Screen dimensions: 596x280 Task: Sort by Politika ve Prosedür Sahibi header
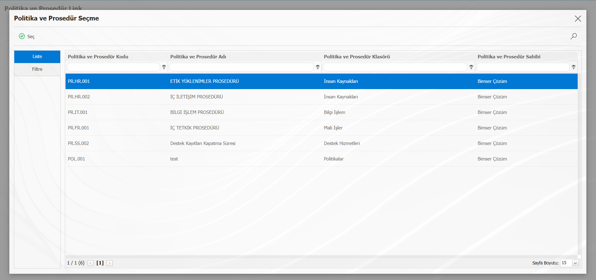click(x=509, y=57)
